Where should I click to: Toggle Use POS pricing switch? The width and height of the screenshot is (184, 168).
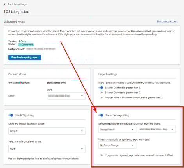click(11, 115)
